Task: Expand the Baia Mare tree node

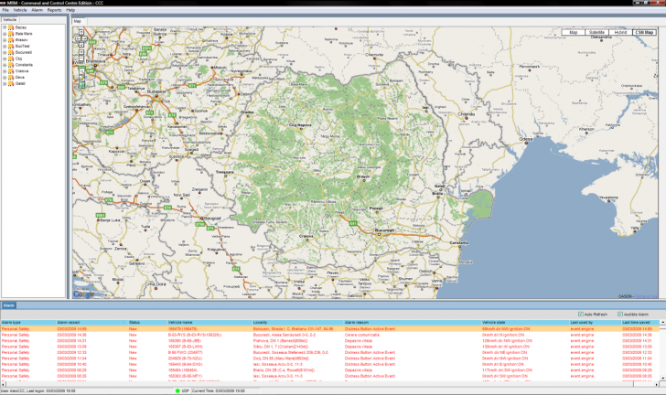Action: pyautogui.click(x=5, y=34)
